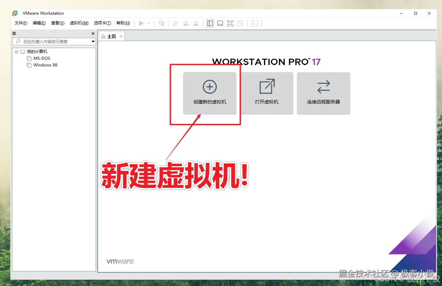Open the 文件(F) menu
Image resolution: width=442 pixels, height=286 pixels.
tap(21, 23)
